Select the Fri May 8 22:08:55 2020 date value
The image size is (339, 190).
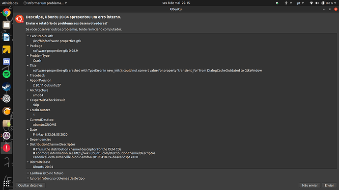click(50, 135)
